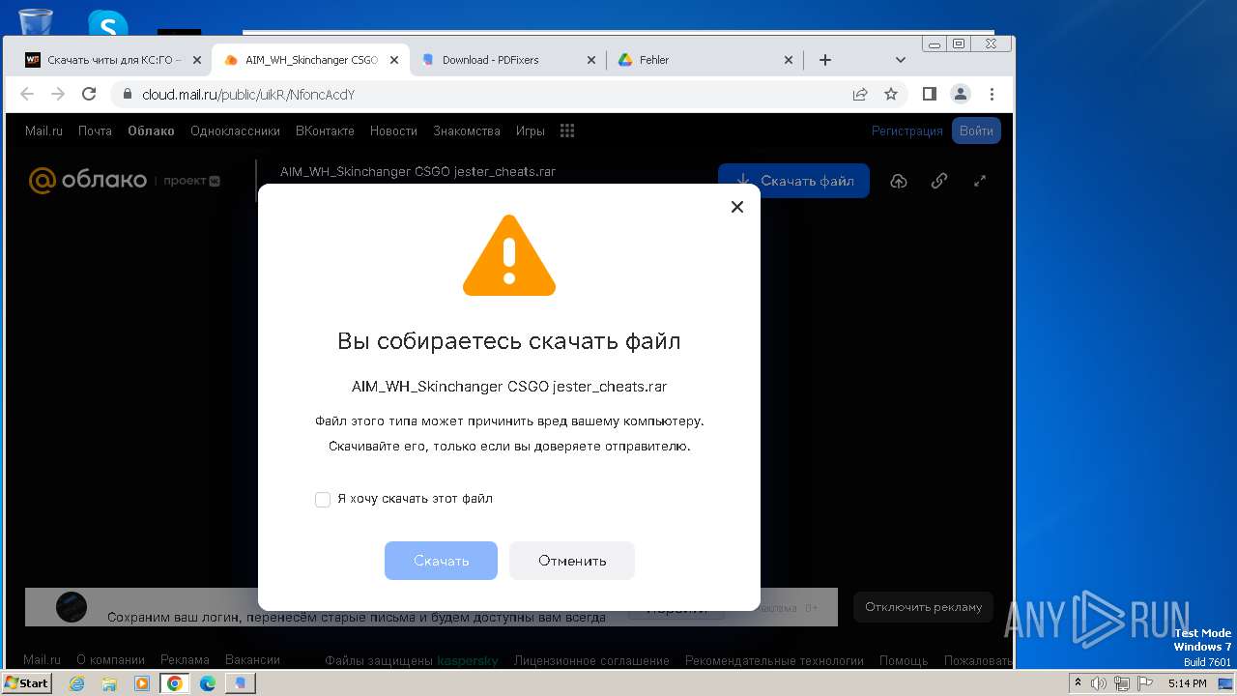Toggle the browser side panel
The image size is (1237, 696).
929,94
